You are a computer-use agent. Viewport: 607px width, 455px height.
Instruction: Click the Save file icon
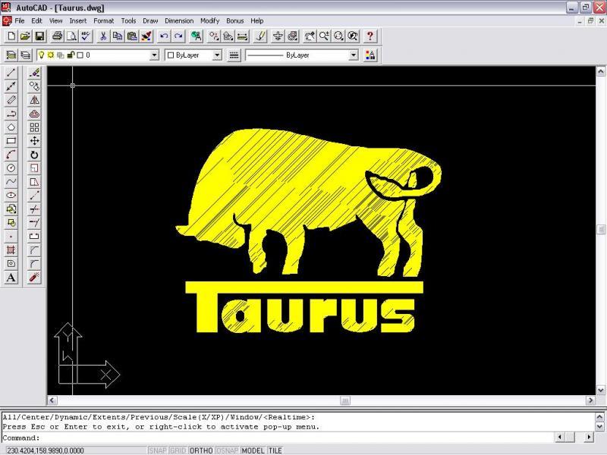click(x=40, y=36)
